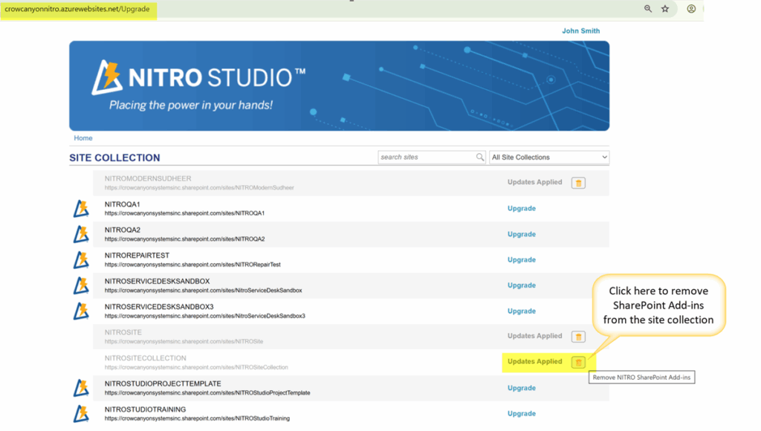Image resolution: width=761 pixels, height=431 pixels.
Task: Select the NITROSTUDIOPROJECTTEMPLATE site name
Action: tap(163, 383)
